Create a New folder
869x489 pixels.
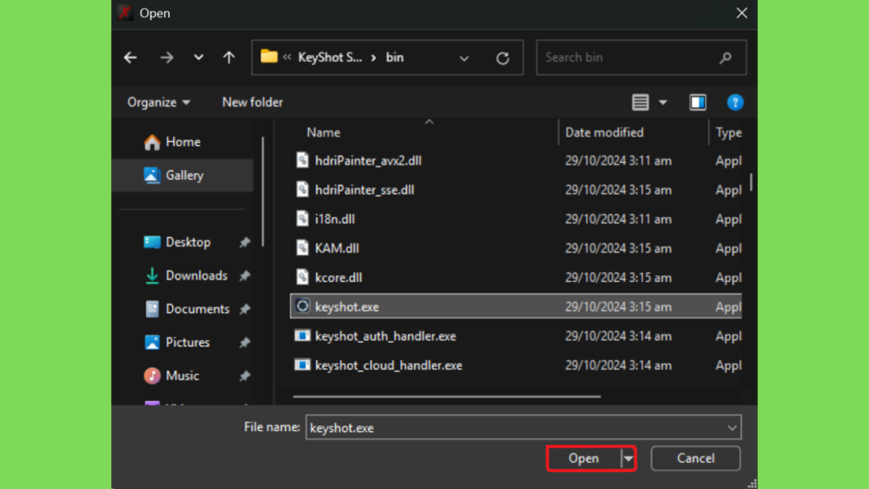tap(252, 103)
